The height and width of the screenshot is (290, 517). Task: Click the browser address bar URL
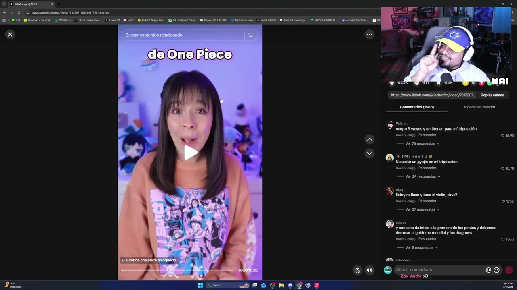[70, 12]
